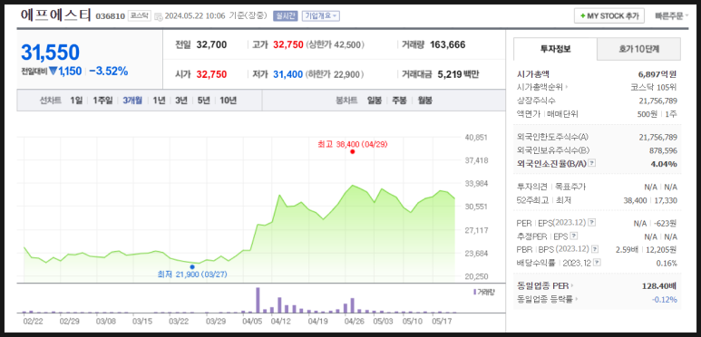Image resolution: width=701 pixels, height=337 pixels.
Task: Expand the 시가총액순위 link arrow
Action: (x=567, y=88)
